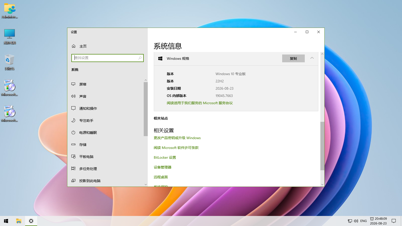Click the Storage (存储) drive icon
Screen dimensions: 402x226
tap(73, 144)
